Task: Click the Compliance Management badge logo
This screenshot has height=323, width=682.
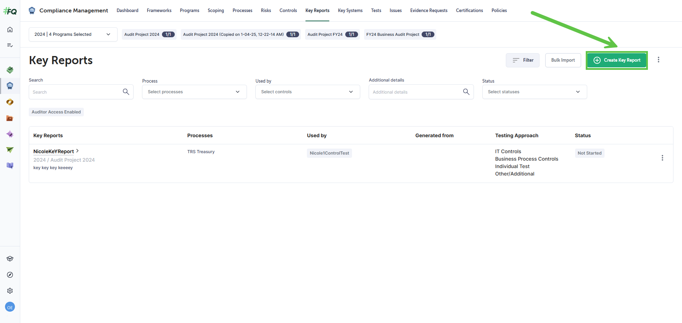Action: (x=32, y=11)
